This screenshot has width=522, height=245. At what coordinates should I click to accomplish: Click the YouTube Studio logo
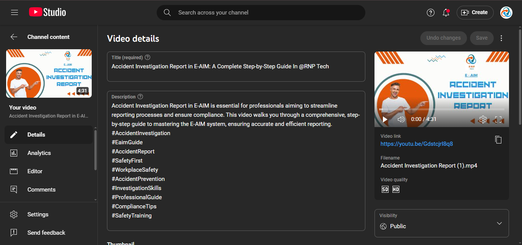[47, 13]
